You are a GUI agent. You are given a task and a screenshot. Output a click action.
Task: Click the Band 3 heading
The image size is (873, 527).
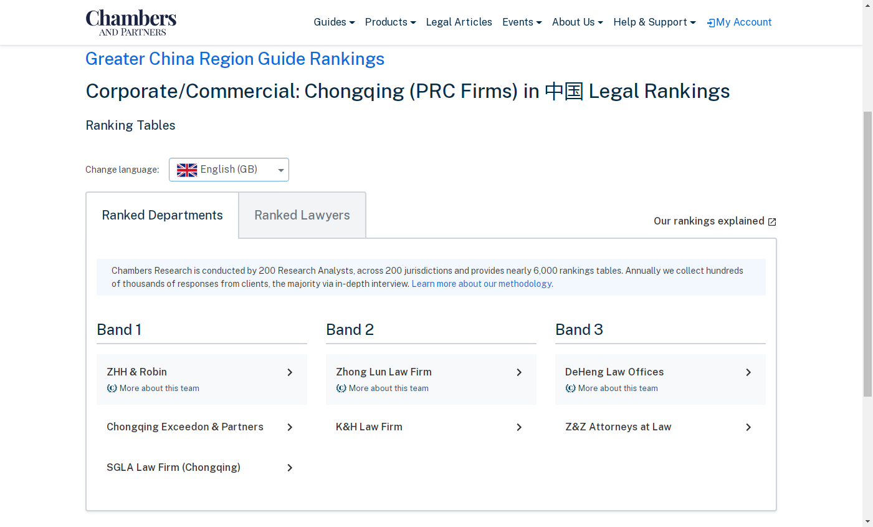click(579, 330)
